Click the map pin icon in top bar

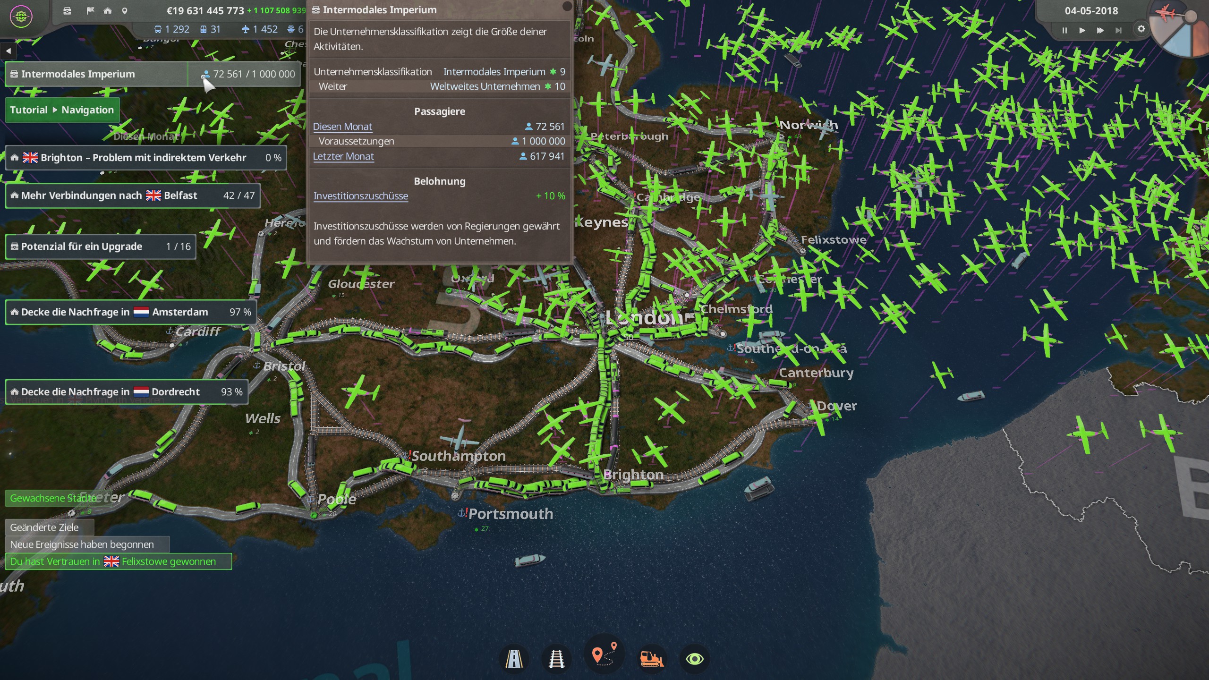click(125, 10)
